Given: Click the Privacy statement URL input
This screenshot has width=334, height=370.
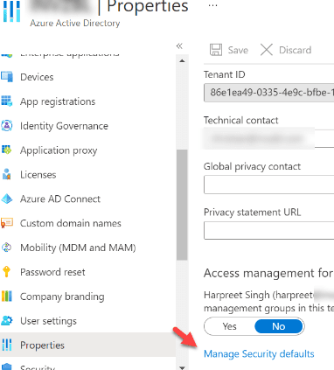Looking at the screenshot, I should 268,230.
